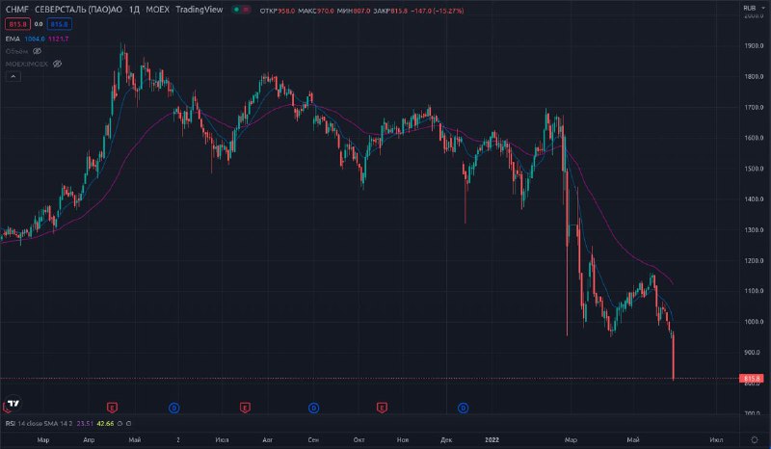The width and height of the screenshot is (771, 449).
Task: Click the TradingView label in title
Action: click(x=199, y=10)
